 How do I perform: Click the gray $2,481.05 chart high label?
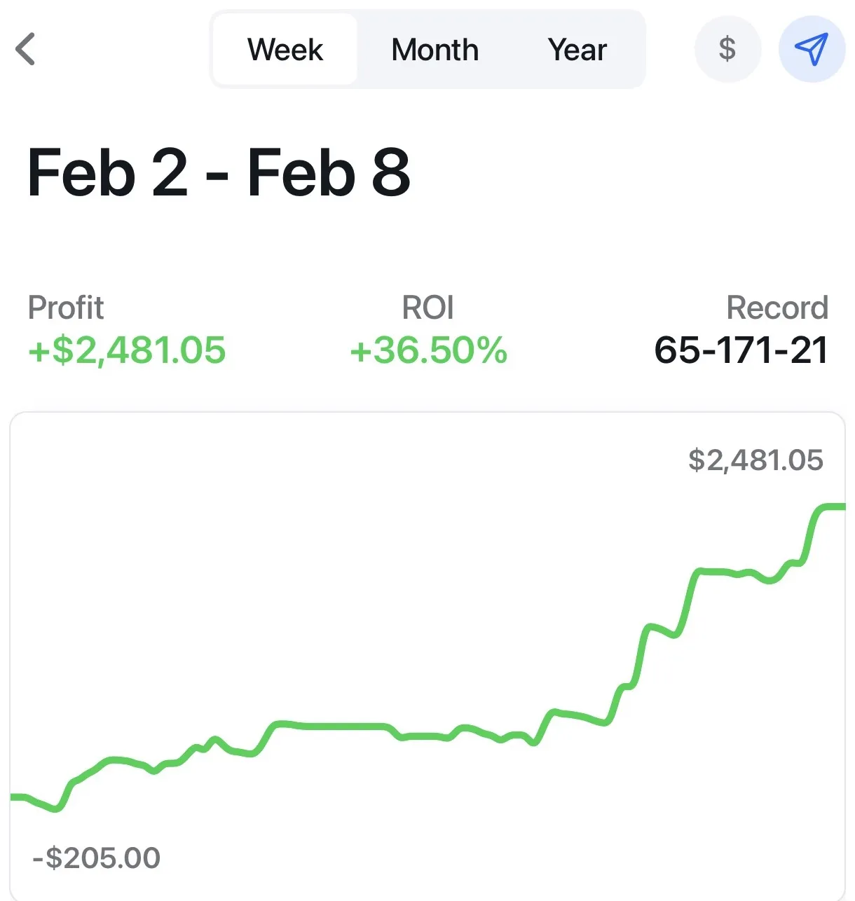755,460
